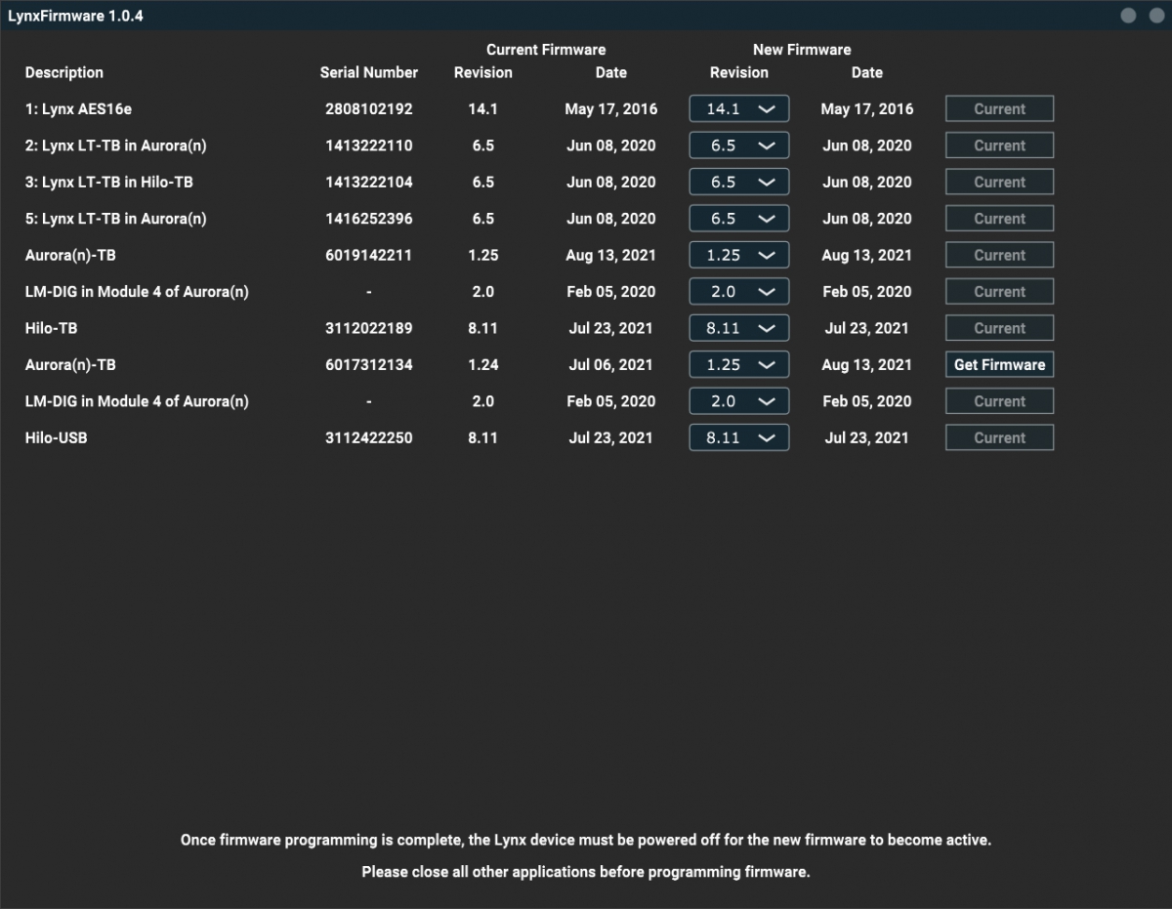Click Current button for serial 1413222110 row
Viewport: 1172px width, 909px height.
[x=999, y=145]
